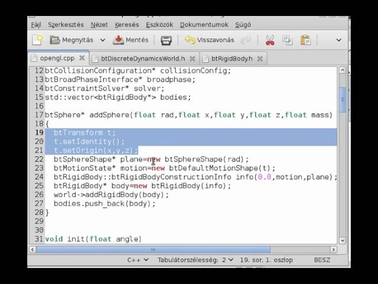Click the vertical scrollbar thumb
The image size is (378, 284).
tap(343, 99)
